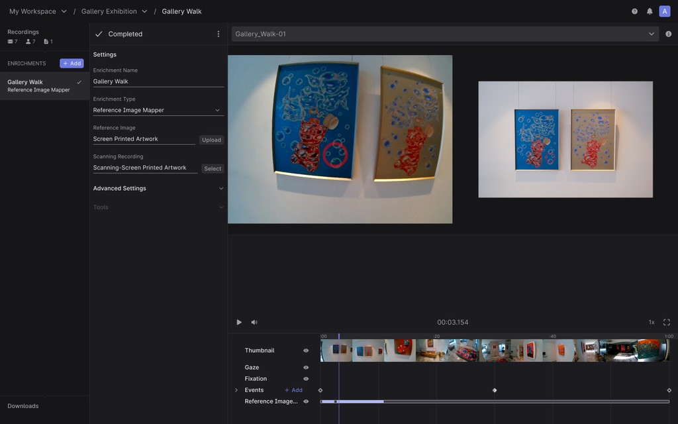The height and width of the screenshot is (424, 678).
Task: Hide the Gaze timeline row
Action: [x=306, y=367]
